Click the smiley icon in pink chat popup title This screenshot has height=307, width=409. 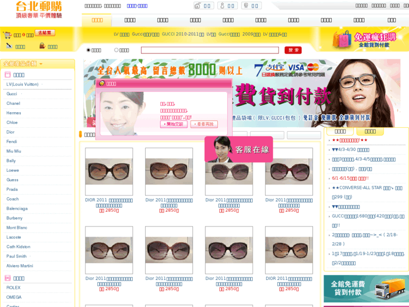[102, 83]
